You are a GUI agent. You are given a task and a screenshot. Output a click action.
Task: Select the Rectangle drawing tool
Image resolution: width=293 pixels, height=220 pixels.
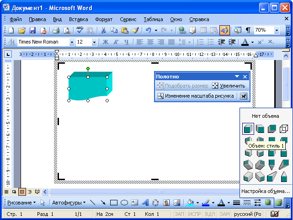[114, 202]
